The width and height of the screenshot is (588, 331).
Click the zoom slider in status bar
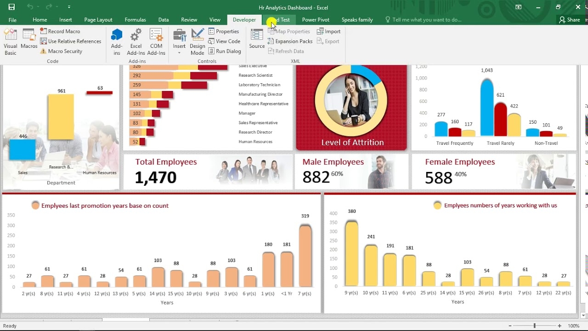pyautogui.click(x=534, y=326)
